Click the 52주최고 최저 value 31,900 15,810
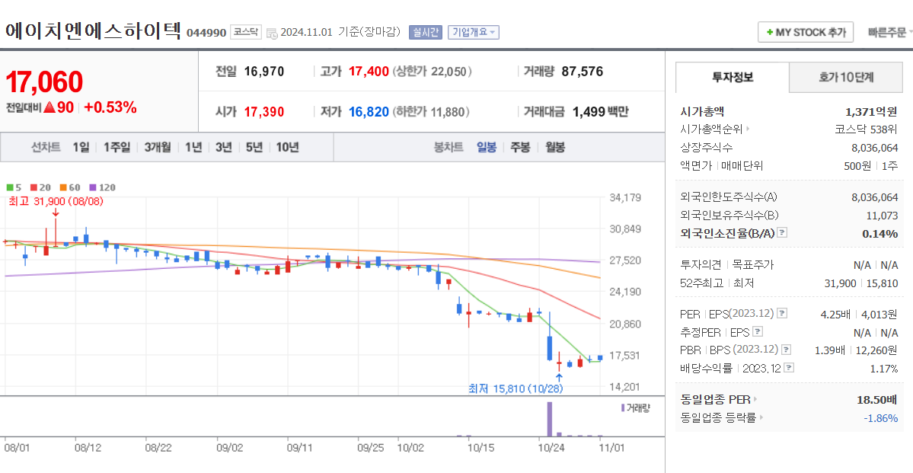913x473 pixels. click(862, 283)
